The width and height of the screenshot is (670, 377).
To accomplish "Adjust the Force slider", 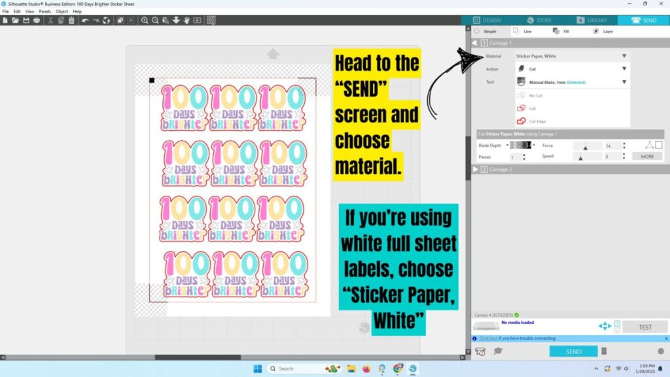I will 587,146.
